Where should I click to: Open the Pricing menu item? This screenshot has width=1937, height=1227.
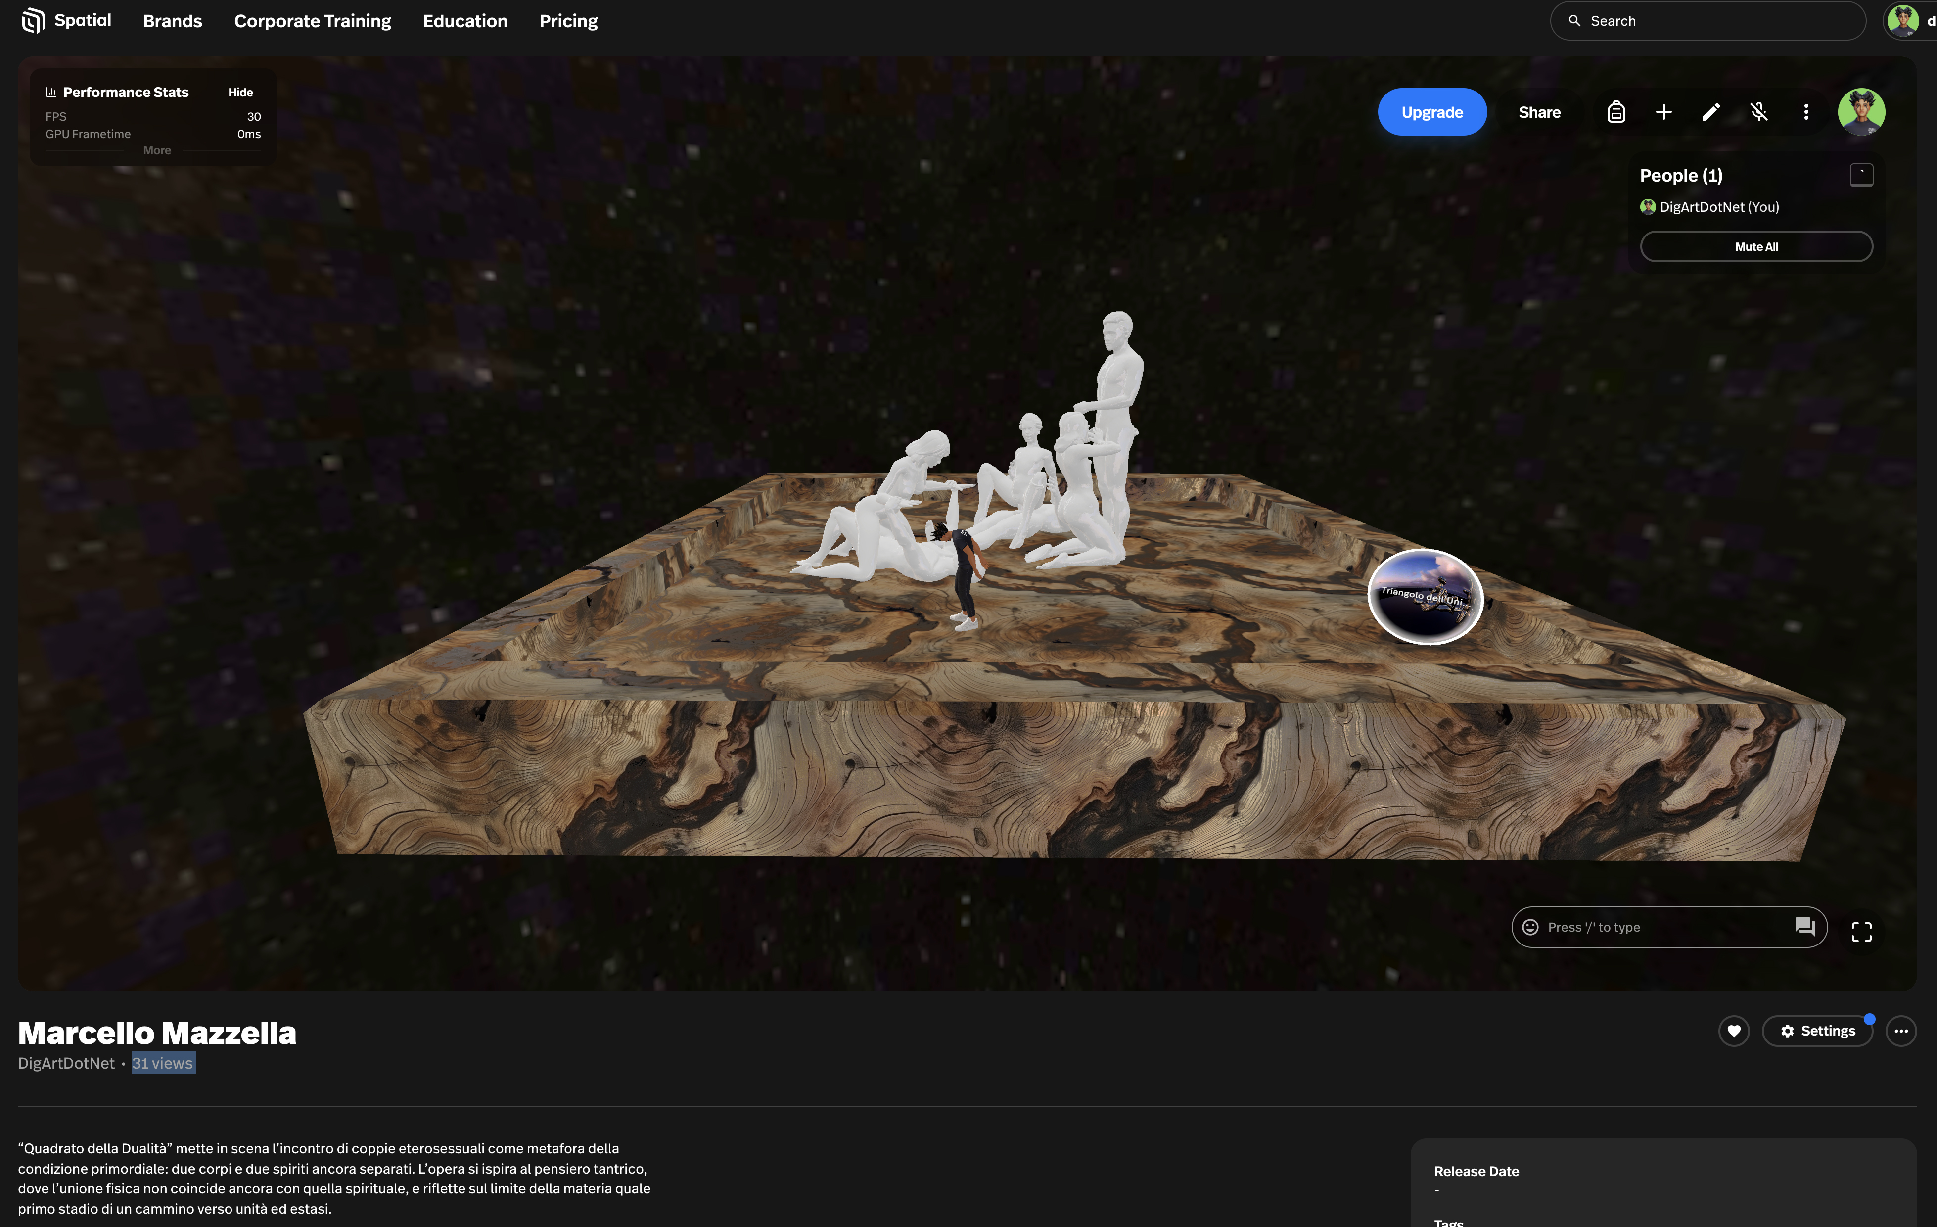point(568,21)
